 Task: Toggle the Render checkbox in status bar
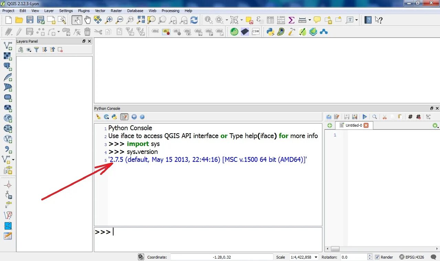[x=377, y=257]
